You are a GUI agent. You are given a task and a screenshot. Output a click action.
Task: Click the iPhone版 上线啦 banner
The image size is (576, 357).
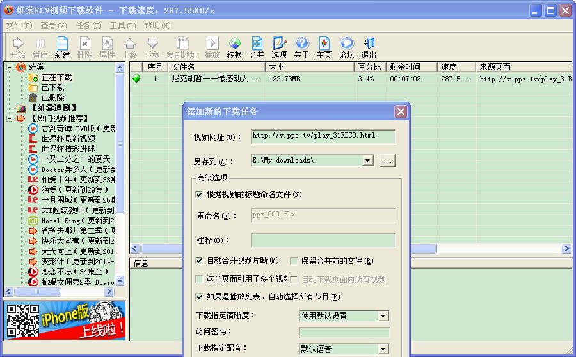tap(65, 321)
